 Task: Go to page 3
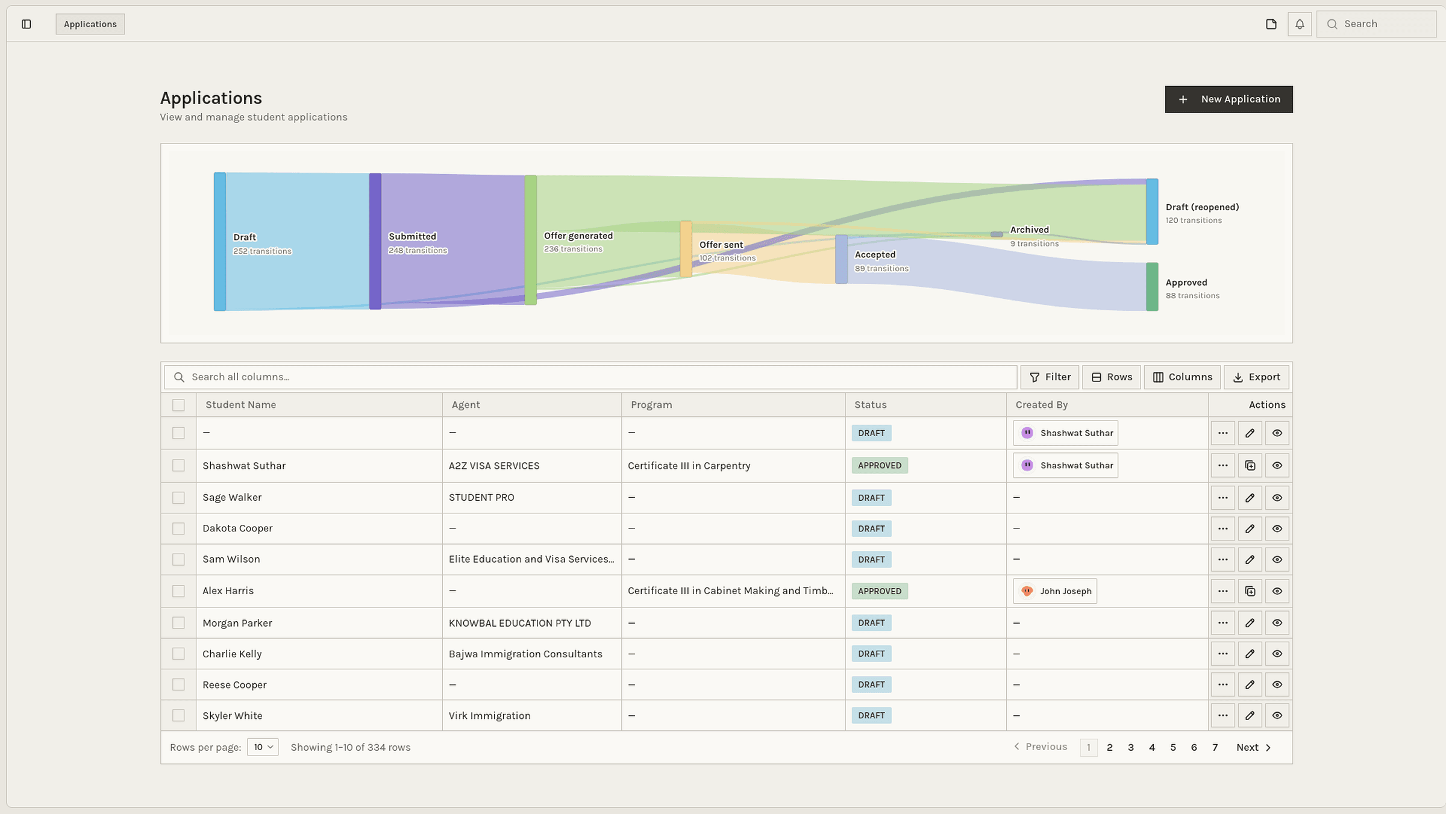click(x=1130, y=747)
